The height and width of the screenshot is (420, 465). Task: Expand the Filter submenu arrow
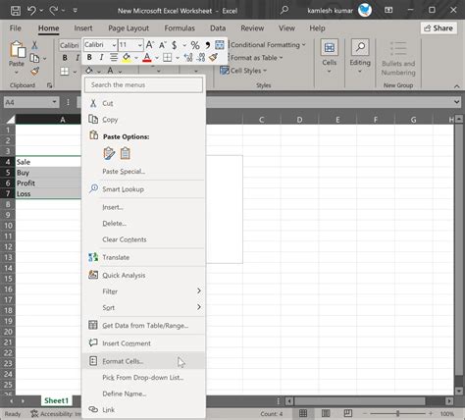point(199,290)
